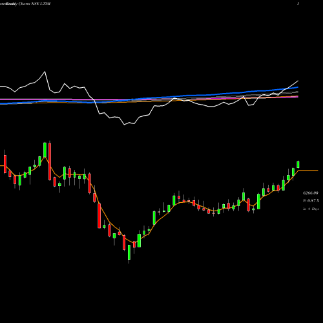Screen dimensions: 323x323
Task: Click the 'Charts NSE LTIM' chart title
Action: click(x=34, y=4)
